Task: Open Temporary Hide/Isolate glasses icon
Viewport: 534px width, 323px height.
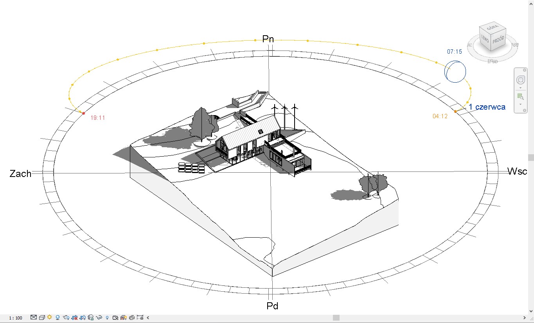Action: [x=99, y=318]
